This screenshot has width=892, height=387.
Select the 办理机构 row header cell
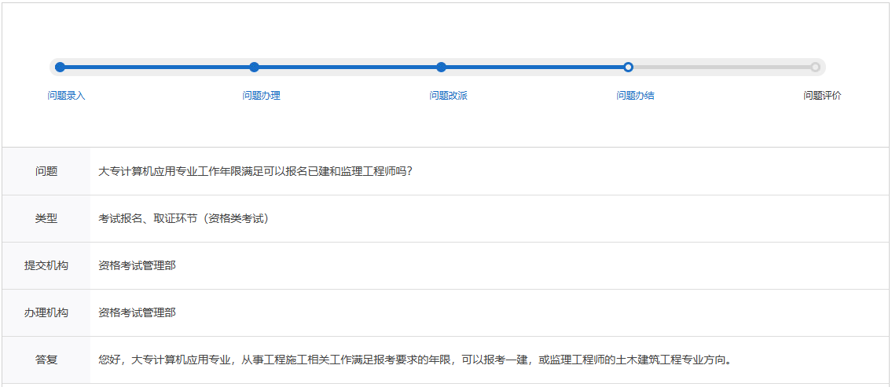click(46, 312)
